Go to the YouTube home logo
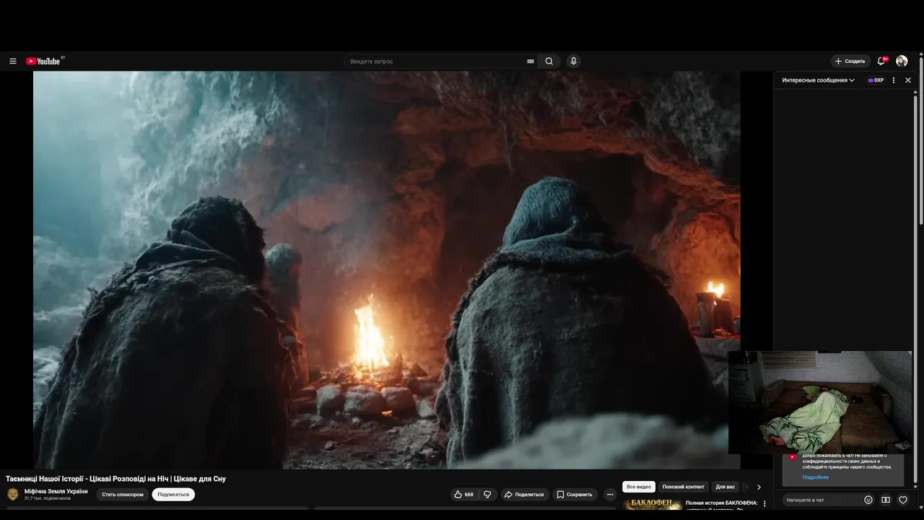The image size is (924, 520). point(45,61)
